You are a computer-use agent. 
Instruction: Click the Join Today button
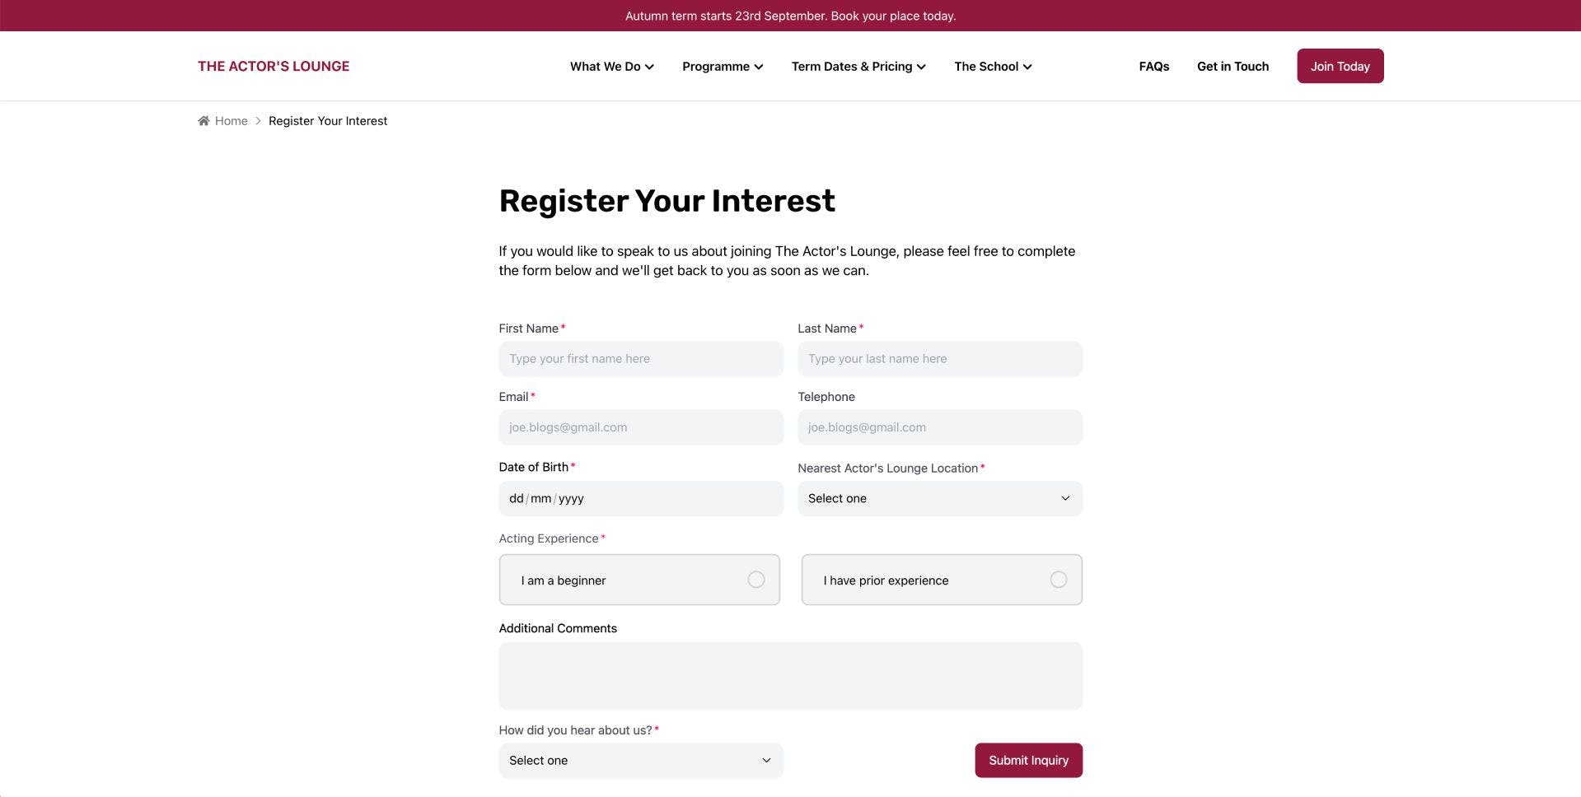click(x=1340, y=66)
